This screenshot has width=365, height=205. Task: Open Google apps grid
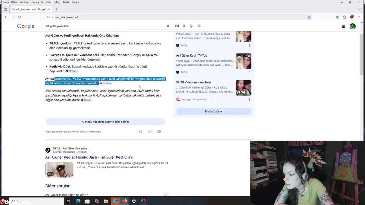point(343,26)
